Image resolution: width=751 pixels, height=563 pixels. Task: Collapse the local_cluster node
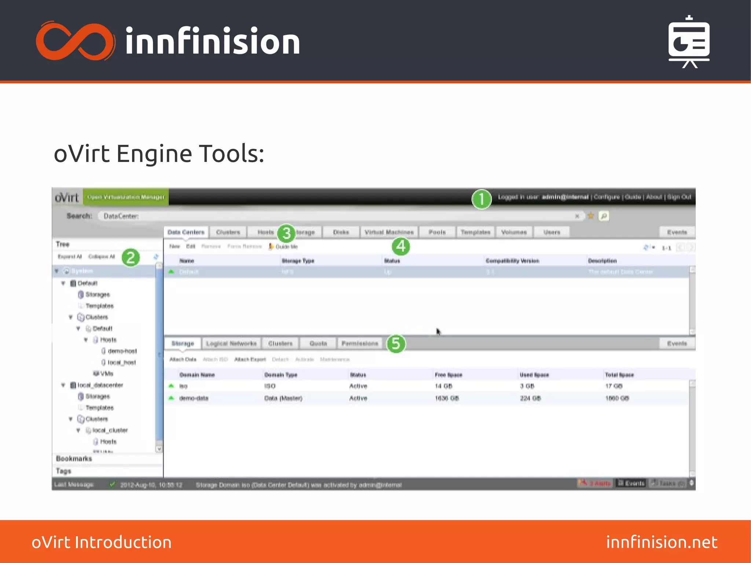tap(78, 431)
